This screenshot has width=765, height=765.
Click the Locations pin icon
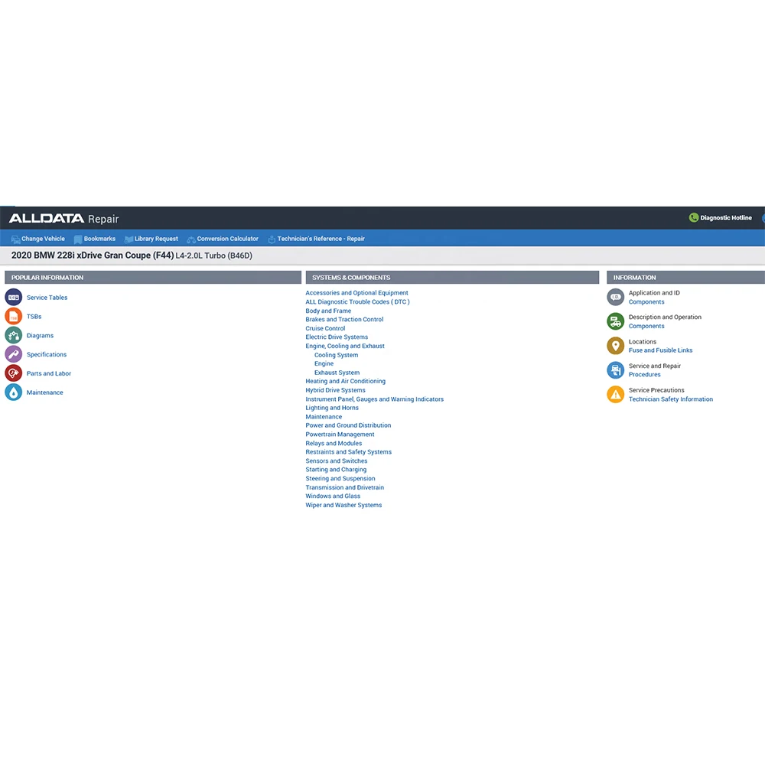(x=616, y=346)
